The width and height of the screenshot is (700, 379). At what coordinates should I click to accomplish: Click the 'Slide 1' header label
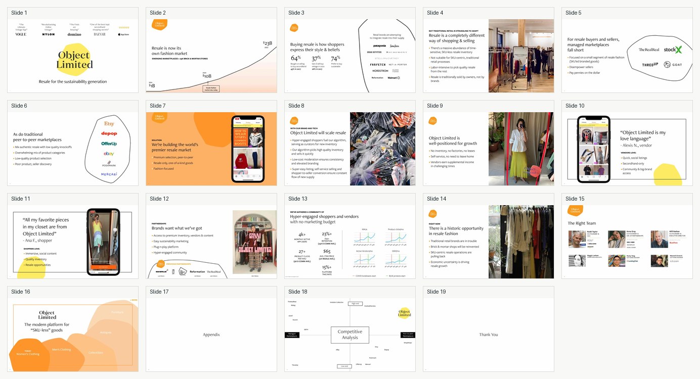coord(19,13)
